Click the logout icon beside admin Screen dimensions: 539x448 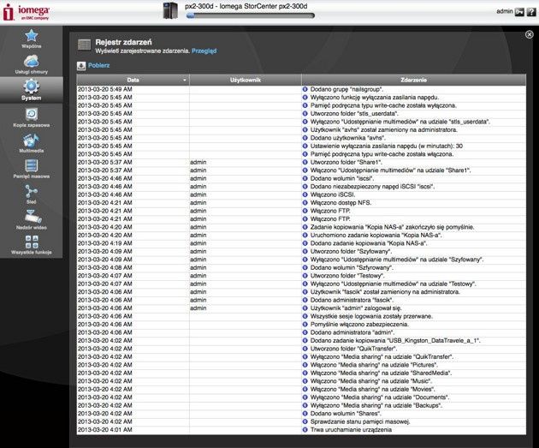[x=519, y=12]
